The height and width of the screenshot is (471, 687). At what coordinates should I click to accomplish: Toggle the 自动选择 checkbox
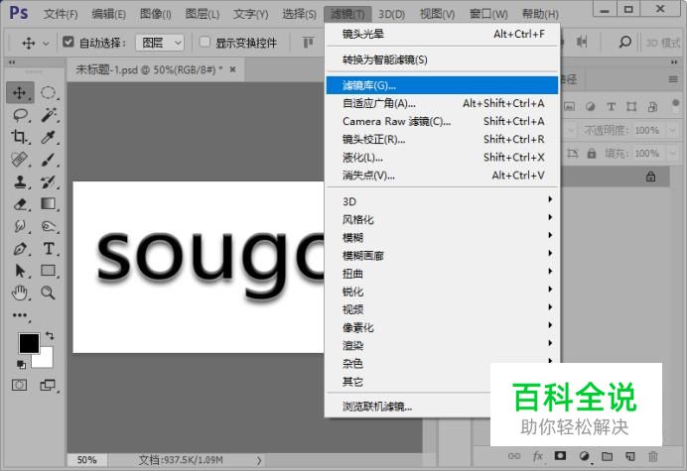point(69,42)
